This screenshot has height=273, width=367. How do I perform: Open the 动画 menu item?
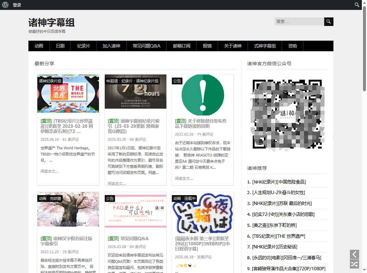pos(39,46)
